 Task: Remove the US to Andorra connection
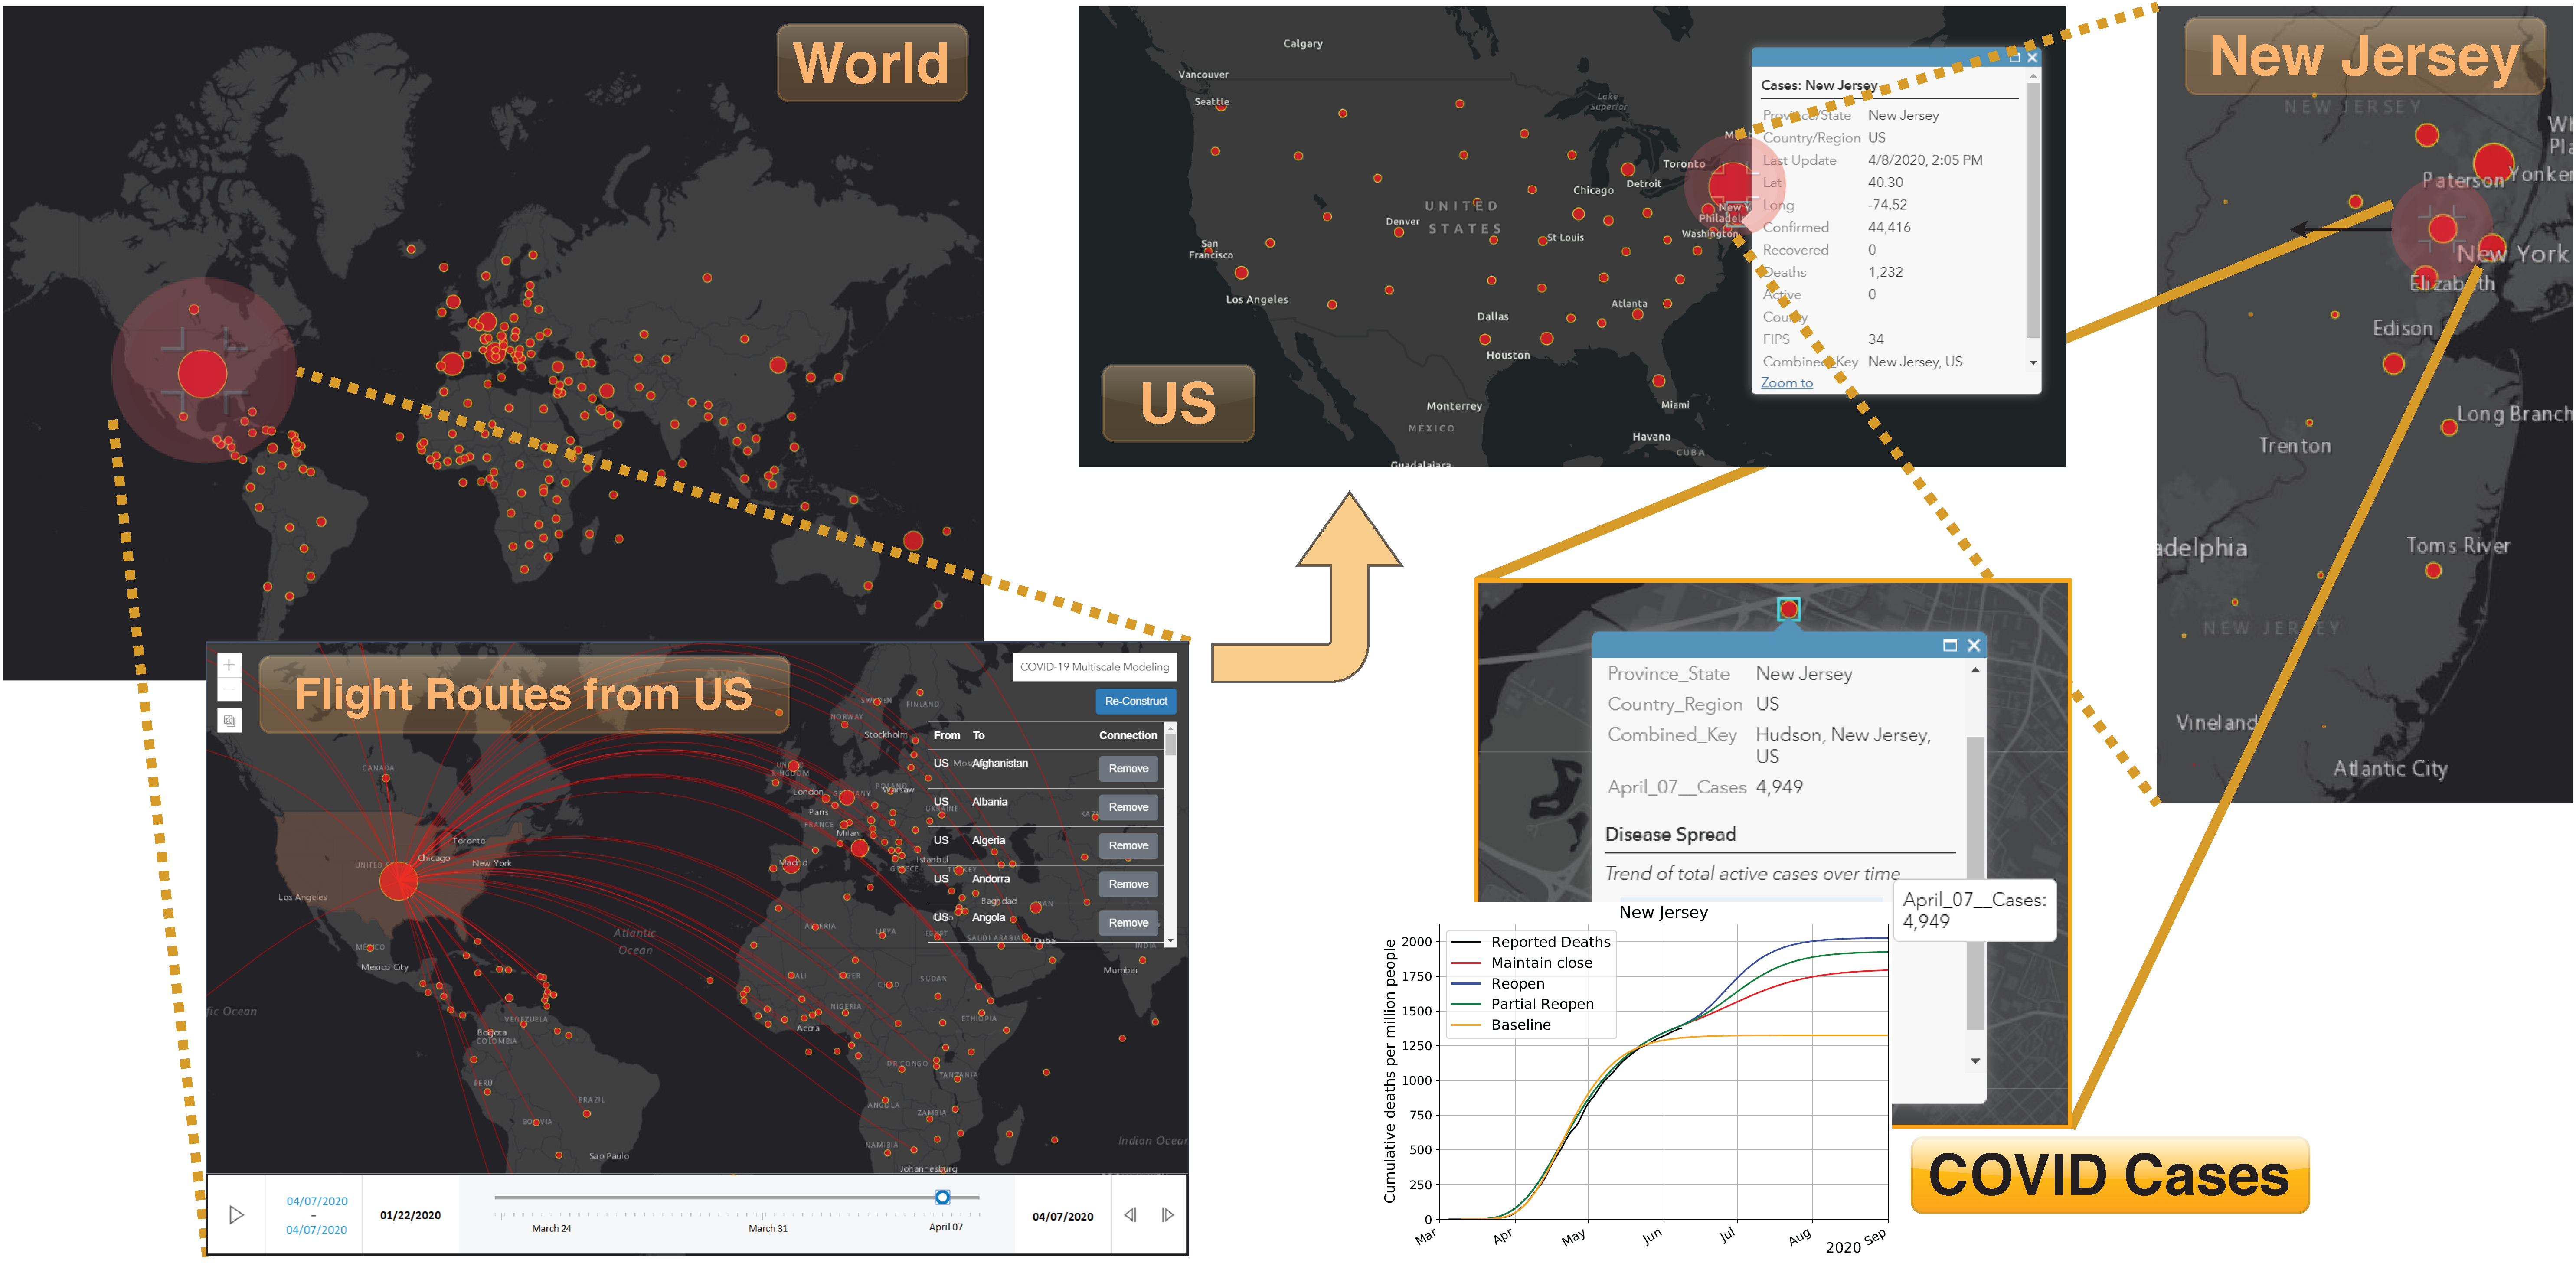1128,884
